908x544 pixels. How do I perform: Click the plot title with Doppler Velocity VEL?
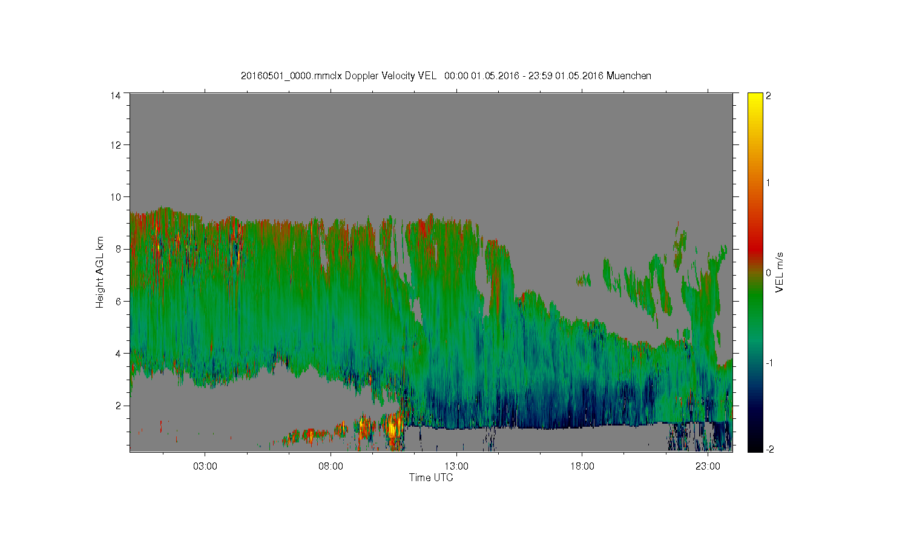446,76
